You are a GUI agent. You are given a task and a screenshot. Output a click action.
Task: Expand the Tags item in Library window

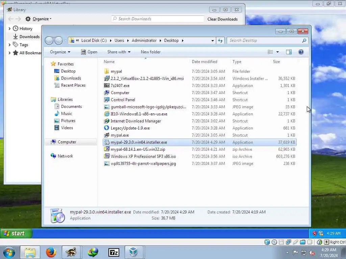click(x=9, y=45)
